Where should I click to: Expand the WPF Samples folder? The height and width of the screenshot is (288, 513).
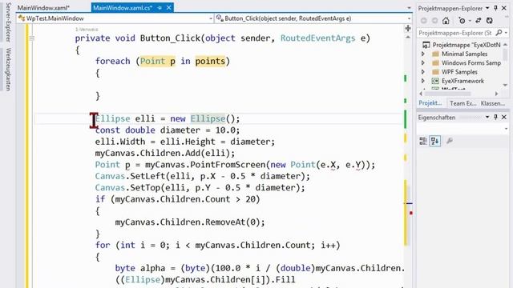pyautogui.click(x=423, y=72)
